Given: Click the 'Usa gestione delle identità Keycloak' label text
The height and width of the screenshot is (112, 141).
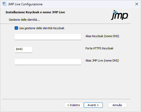Looking at the screenshot, I should 42,28.
